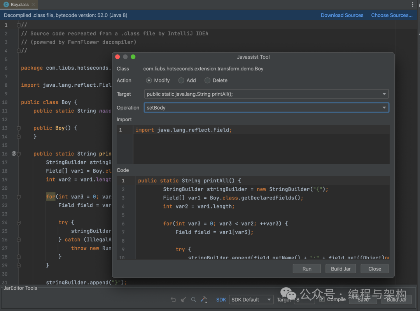Expand the Operation setBody dropdown
The image size is (420, 311).
pyautogui.click(x=266, y=108)
